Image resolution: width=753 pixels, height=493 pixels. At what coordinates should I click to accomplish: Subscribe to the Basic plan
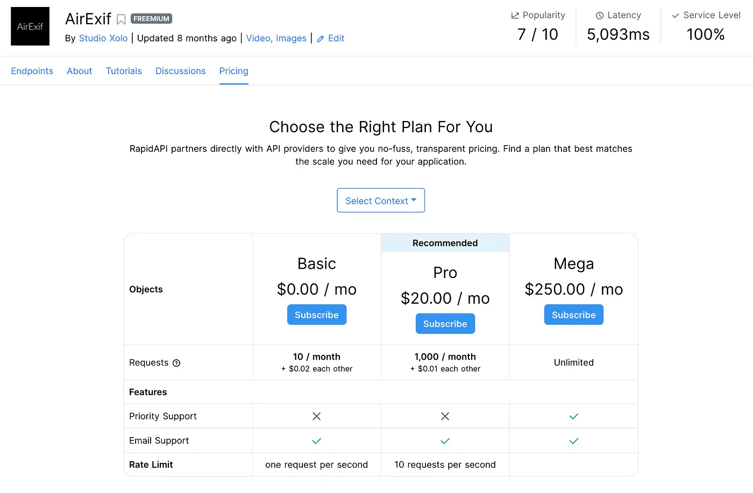pyautogui.click(x=317, y=315)
